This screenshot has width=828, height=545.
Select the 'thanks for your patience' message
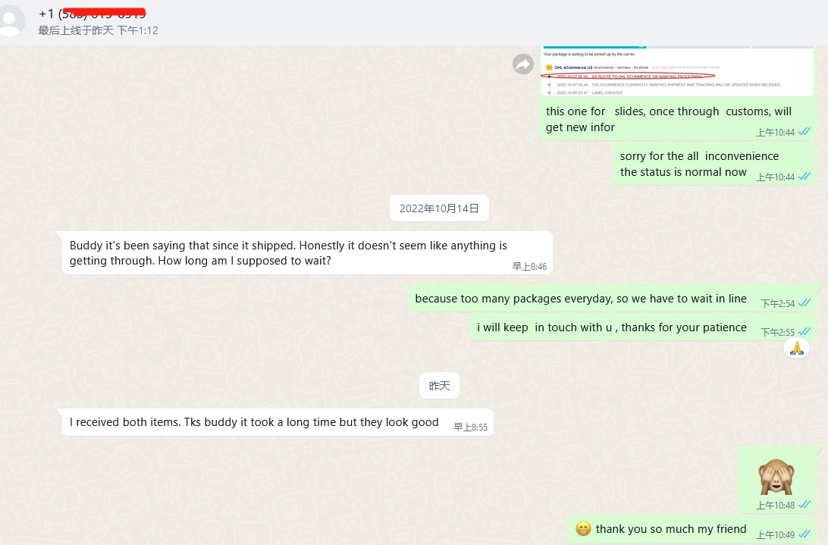611,327
